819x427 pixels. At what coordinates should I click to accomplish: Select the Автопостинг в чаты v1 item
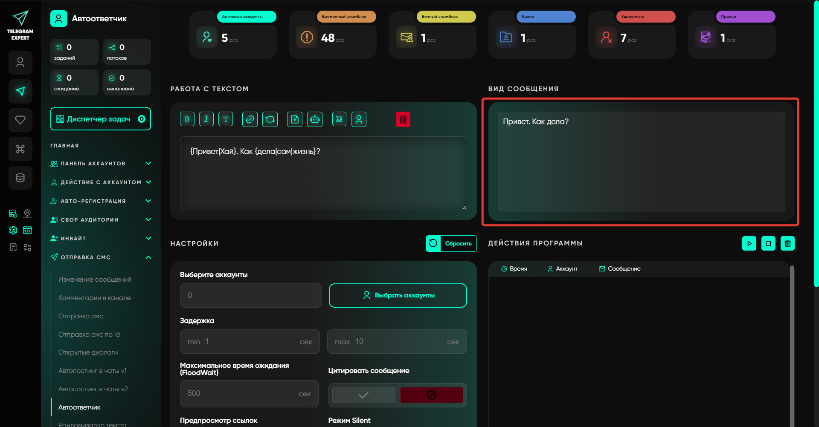tap(93, 371)
